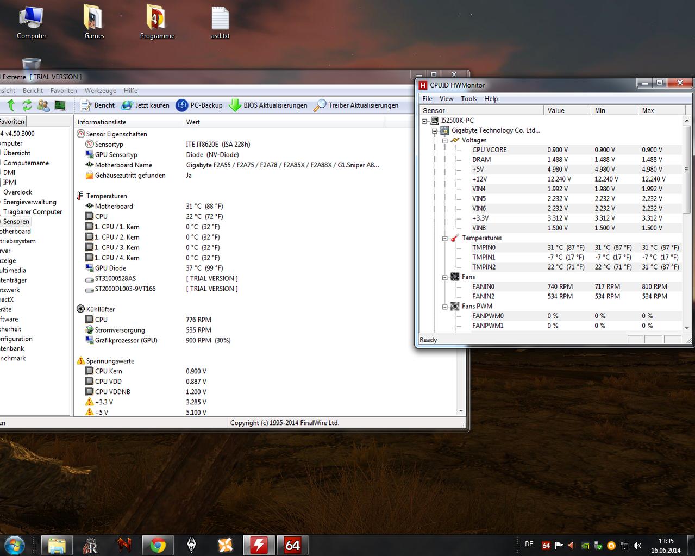
Task: Click the green graph monitor icon in AIDA64 toolbar
Action: click(x=60, y=105)
